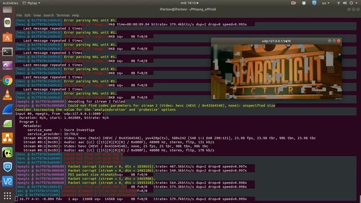Open the clock and calendar panel

tap(190, 3)
